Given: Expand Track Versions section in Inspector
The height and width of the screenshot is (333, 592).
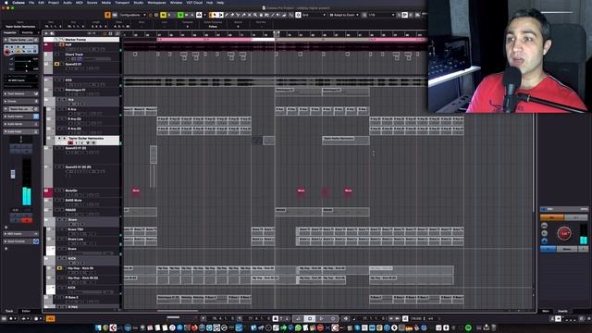Looking at the screenshot, I should tap(20, 93).
